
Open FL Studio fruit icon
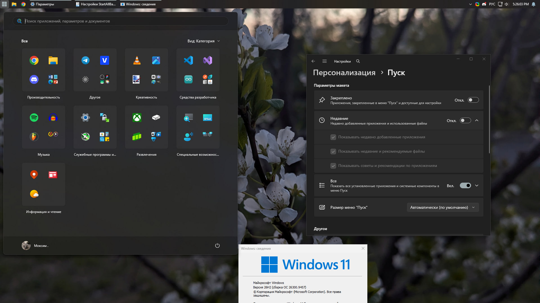[x=34, y=137]
